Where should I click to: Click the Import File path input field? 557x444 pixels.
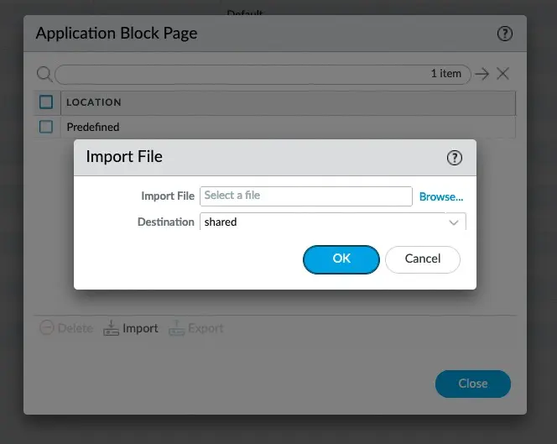click(x=305, y=196)
